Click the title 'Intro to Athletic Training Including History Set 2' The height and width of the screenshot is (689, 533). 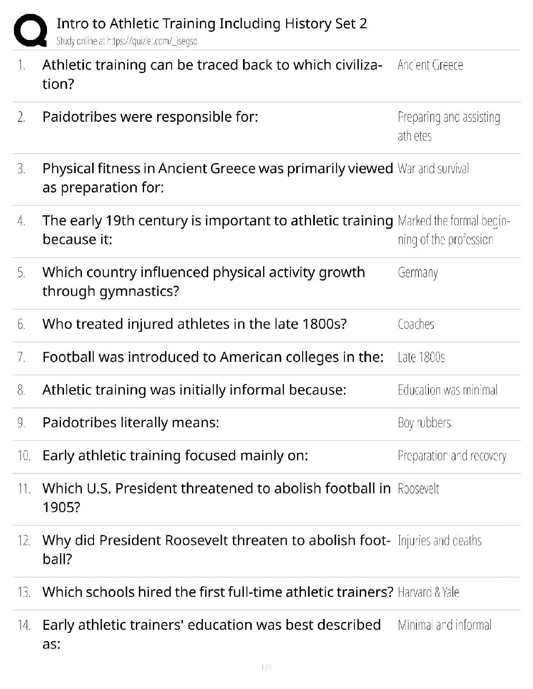click(x=212, y=23)
